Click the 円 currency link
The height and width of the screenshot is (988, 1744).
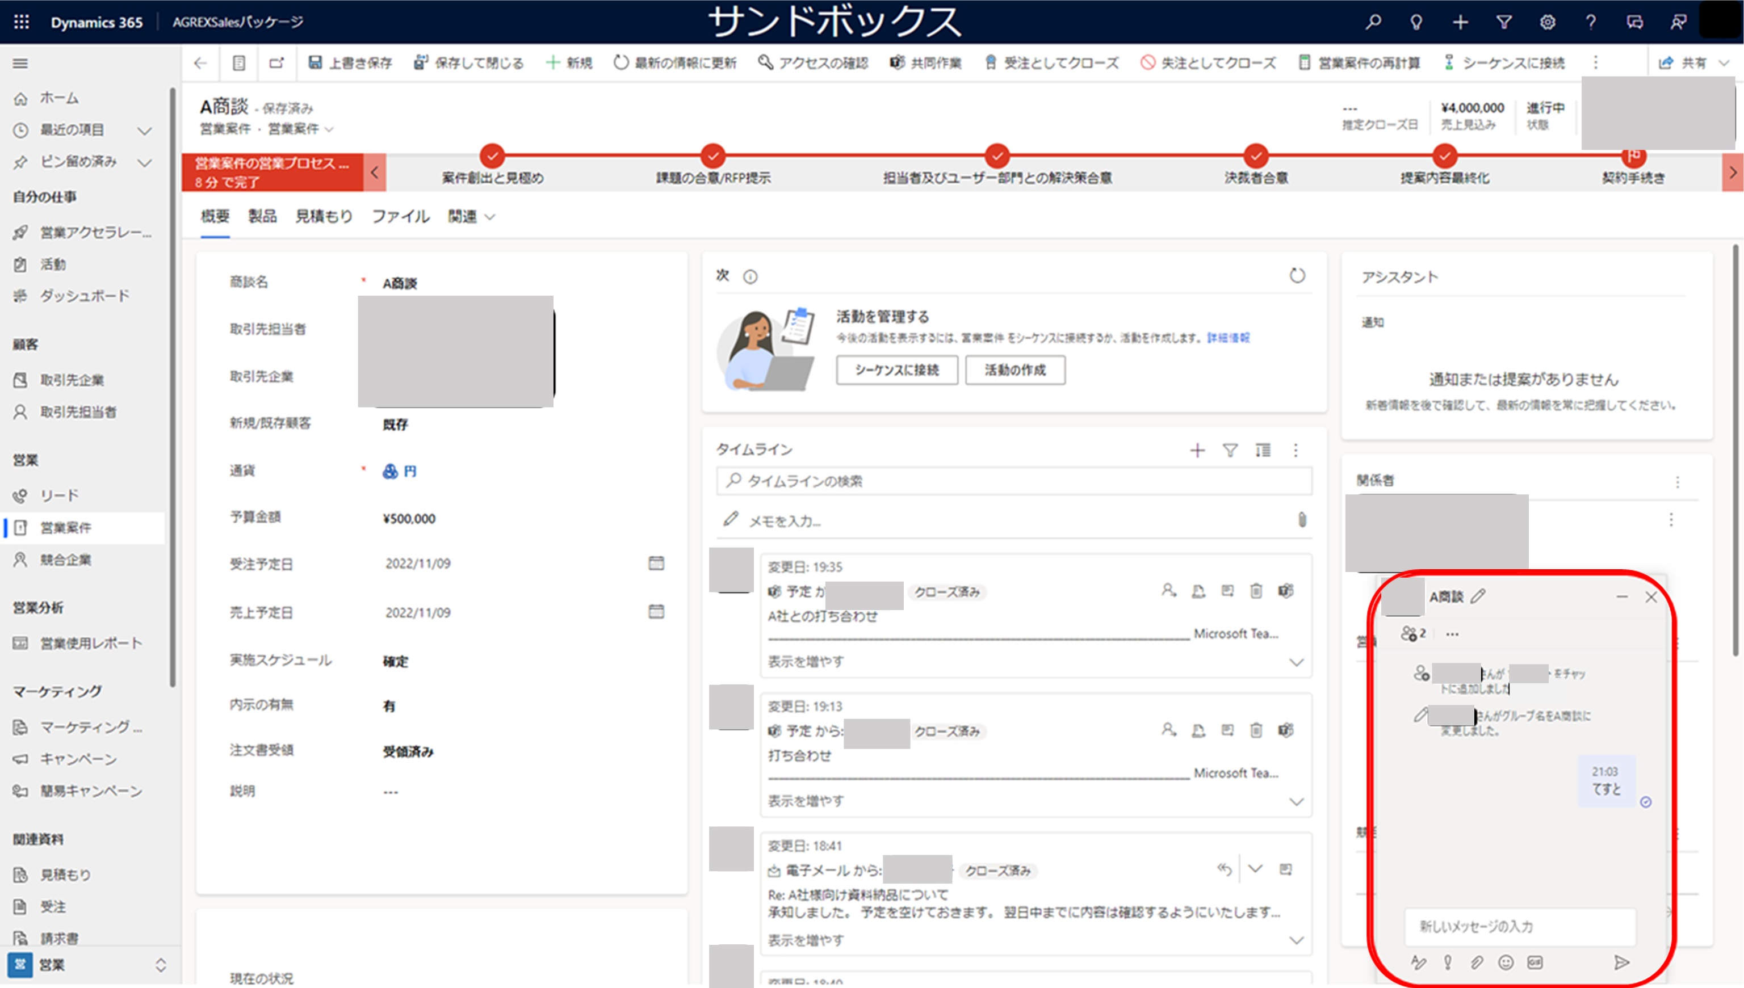409,471
